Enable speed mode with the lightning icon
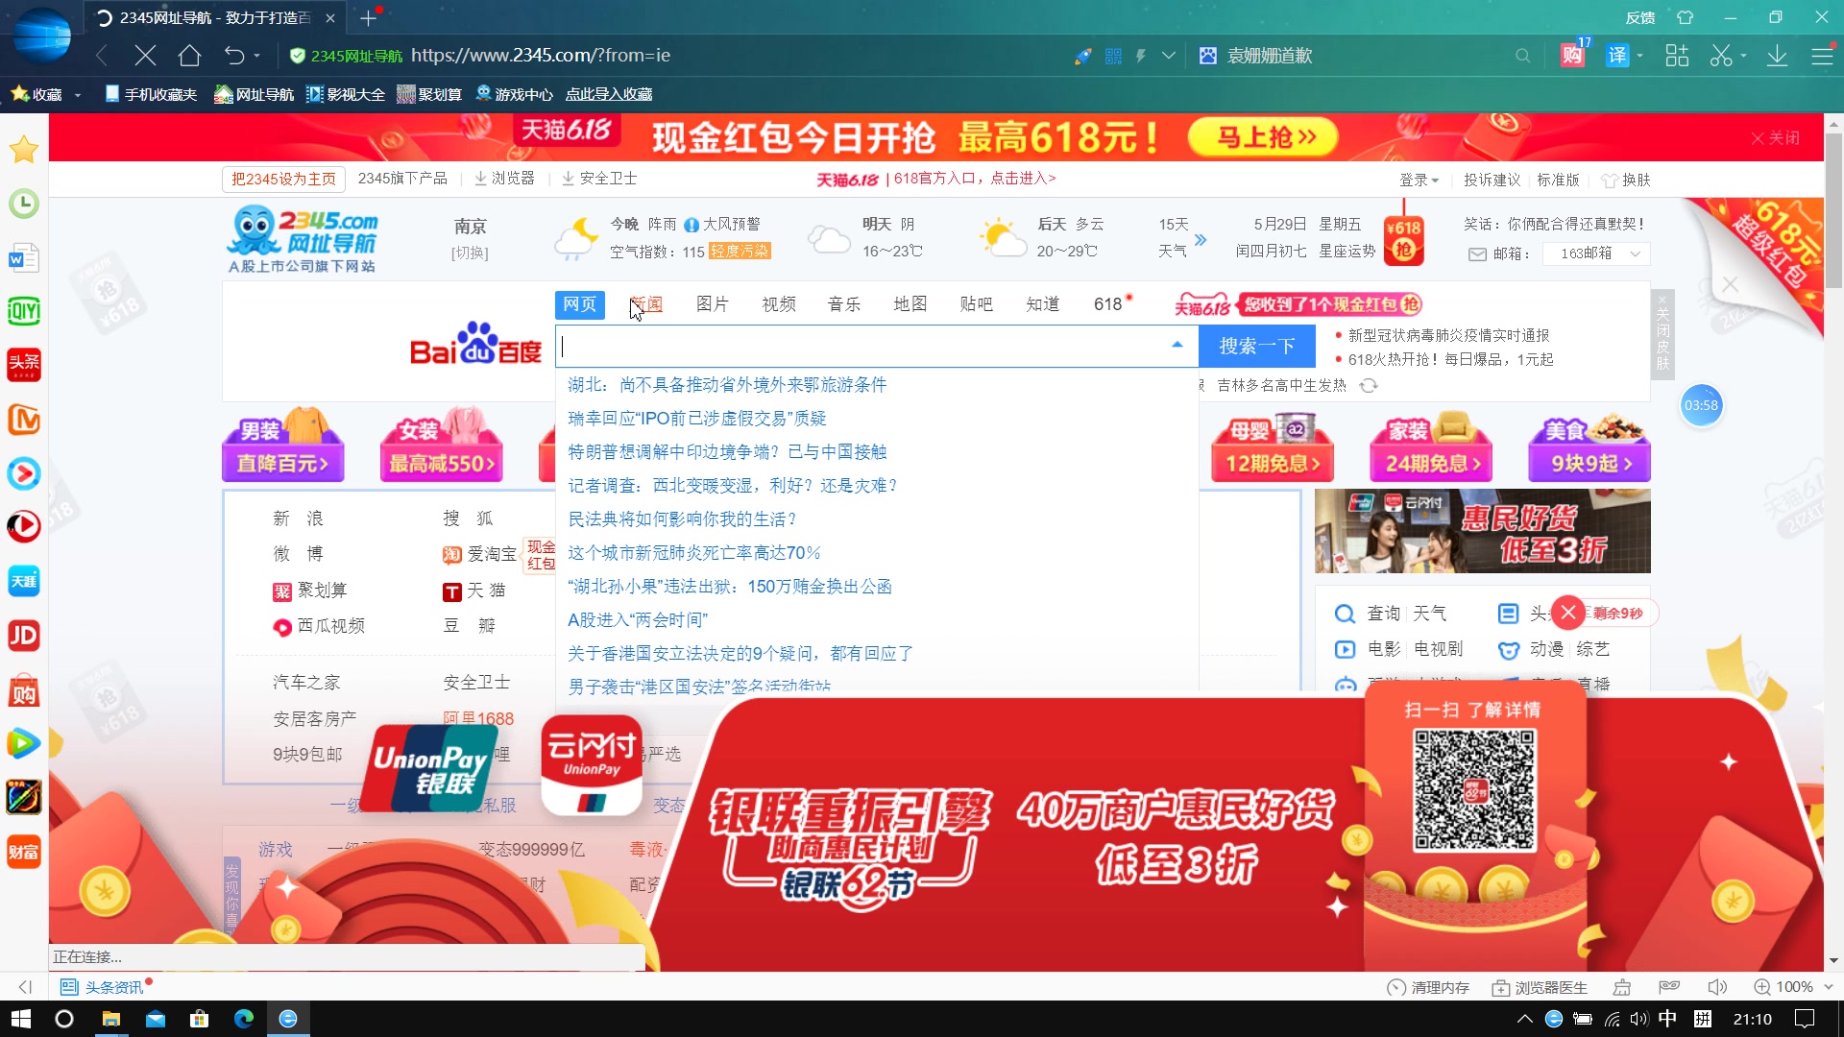1844x1037 pixels. (x=1140, y=56)
